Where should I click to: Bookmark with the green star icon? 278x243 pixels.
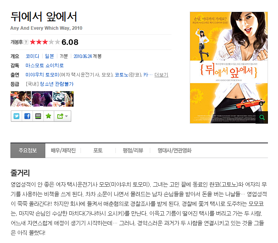(x=48, y=116)
